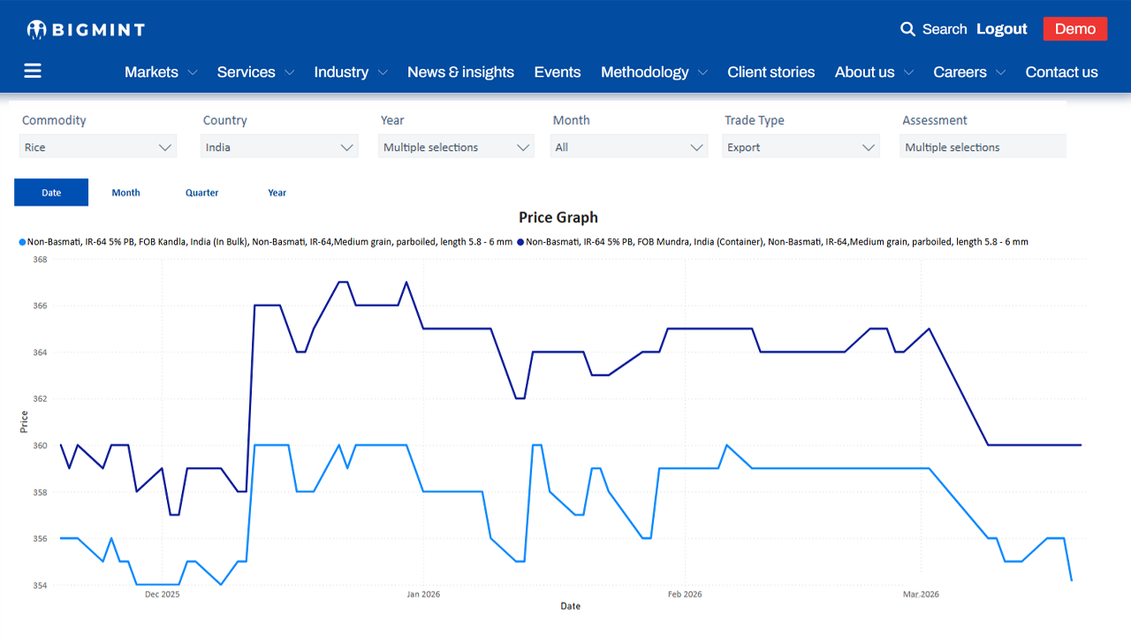Click the light blue Kandla legend dot

point(22,242)
